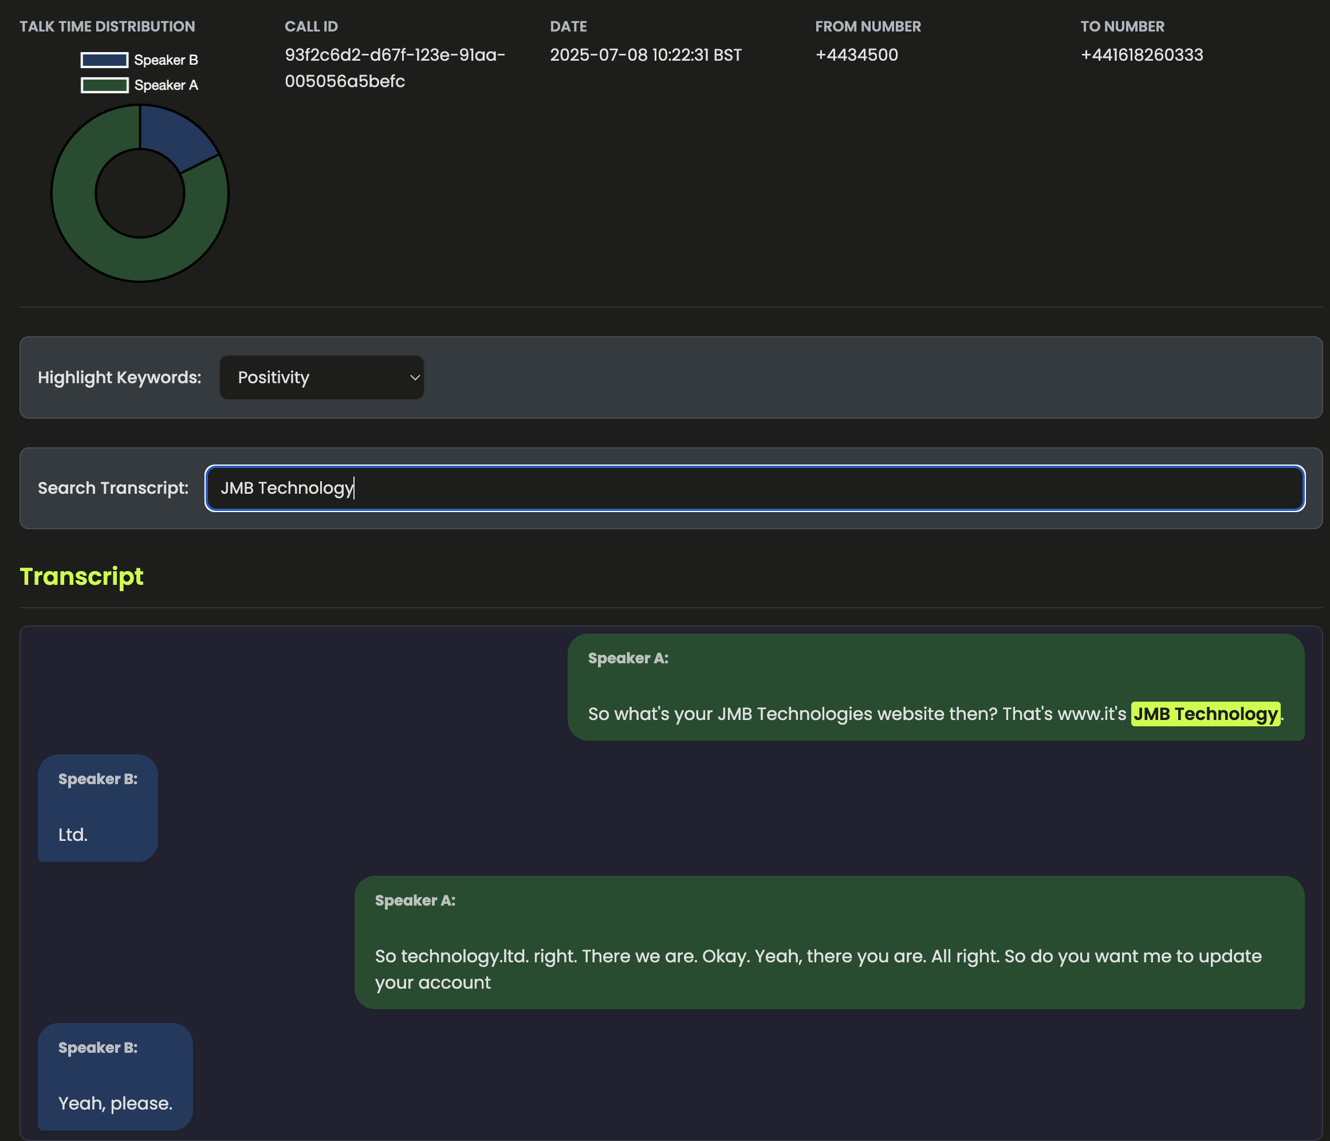Image resolution: width=1330 pixels, height=1141 pixels.
Task: Open the Highlight Keywords Positivity dropdown
Action: (321, 377)
